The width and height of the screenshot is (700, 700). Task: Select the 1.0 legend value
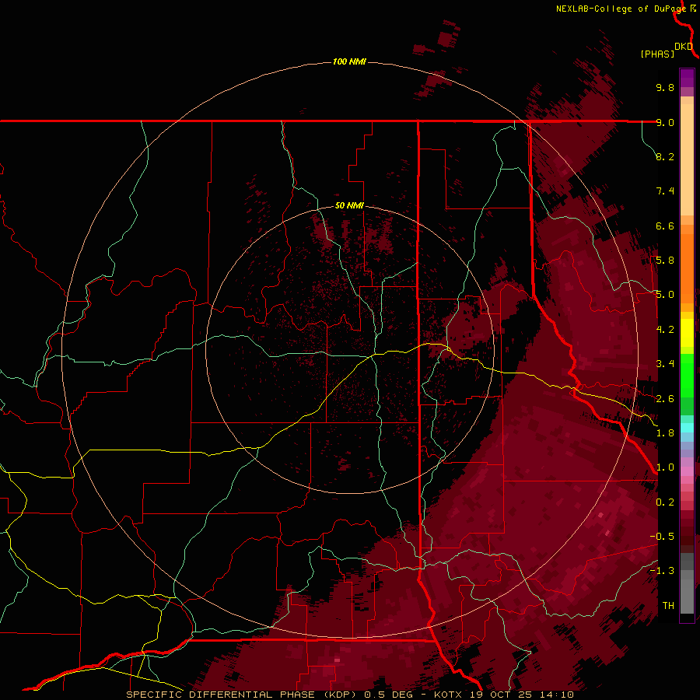click(x=665, y=467)
